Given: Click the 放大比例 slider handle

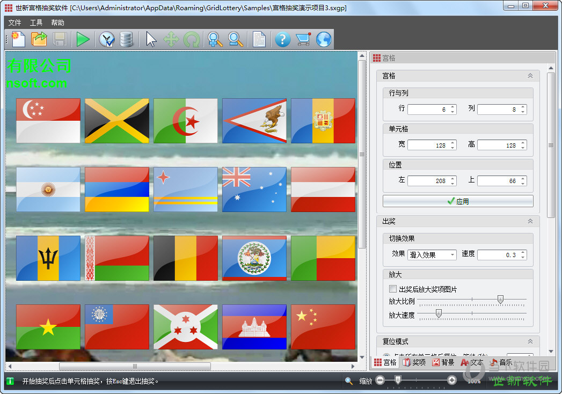Looking at the screenshot, I should click(500, 300).
